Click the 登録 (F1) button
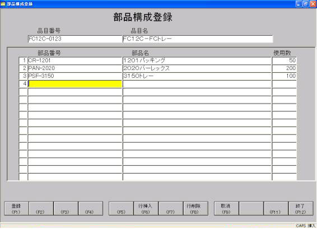The height and width of the screenshot is (238, 317). coord(16,208)
